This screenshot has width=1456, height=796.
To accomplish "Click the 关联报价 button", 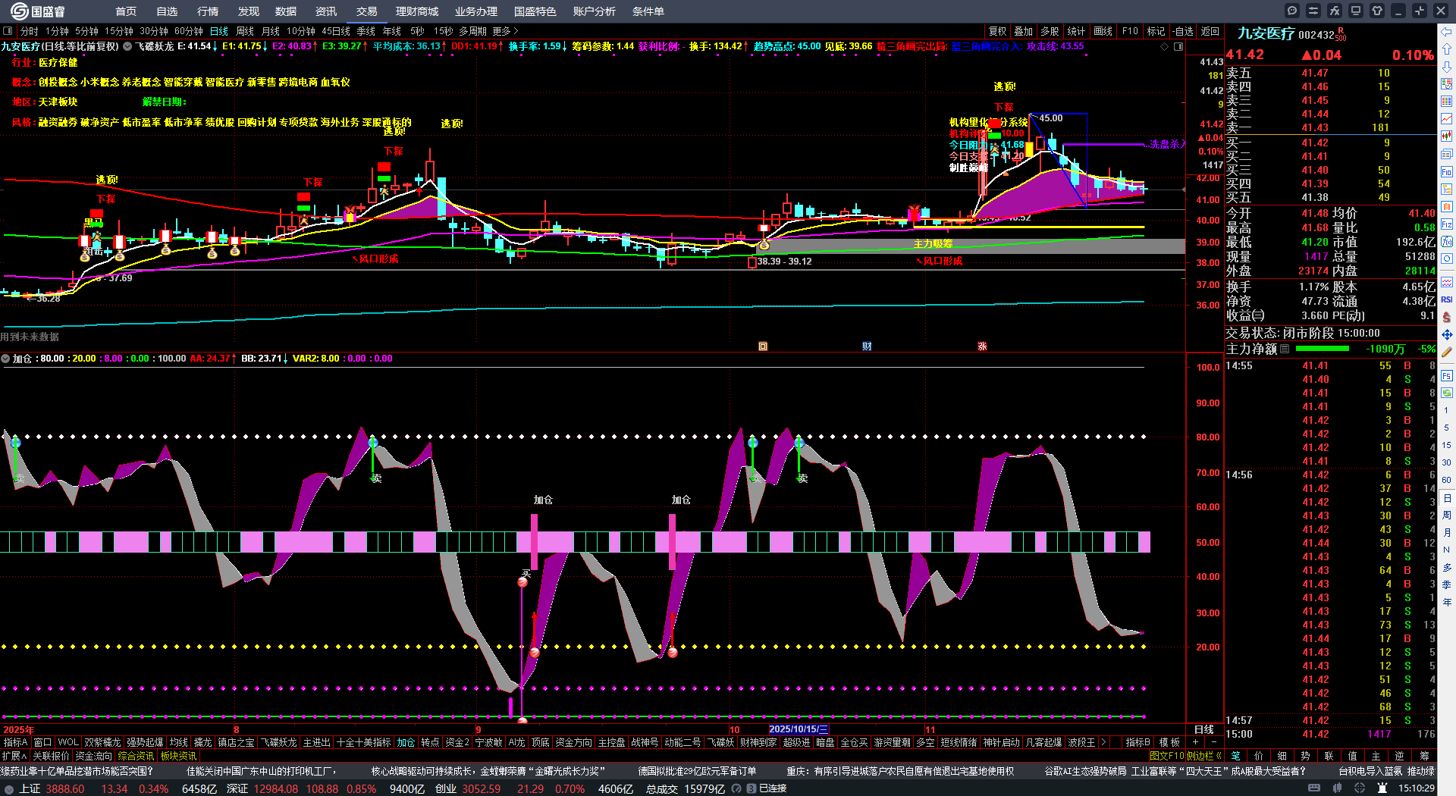I will coord(51,756).
